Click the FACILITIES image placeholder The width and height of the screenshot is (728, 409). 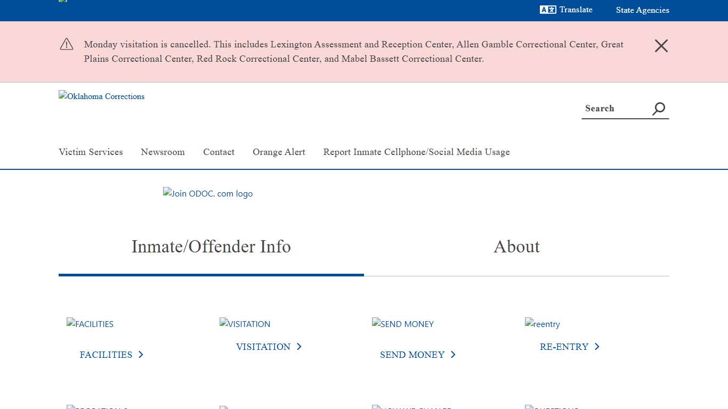[x=90, y=324]
